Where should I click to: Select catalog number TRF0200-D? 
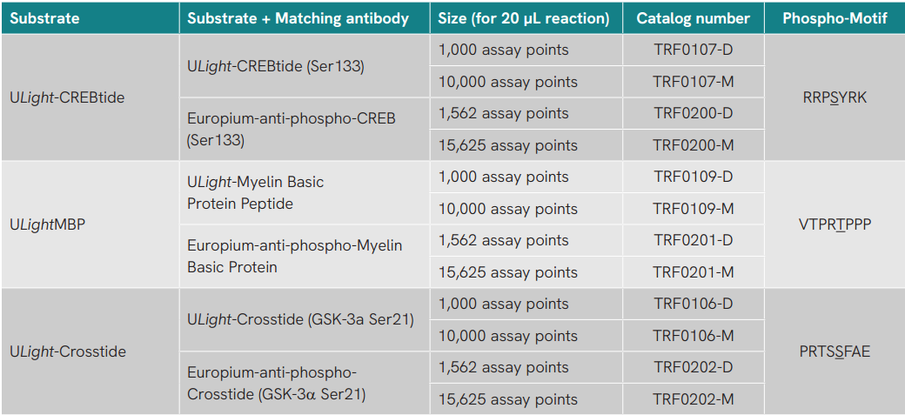coord(694,114)
